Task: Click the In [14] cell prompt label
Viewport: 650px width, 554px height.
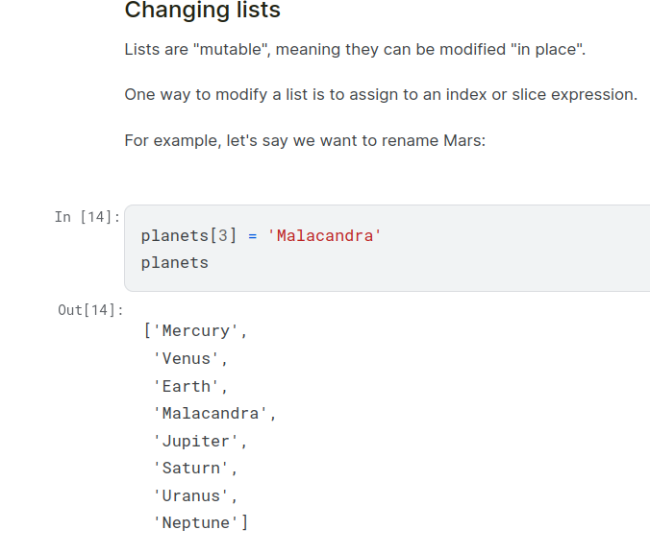Action: 87,217
